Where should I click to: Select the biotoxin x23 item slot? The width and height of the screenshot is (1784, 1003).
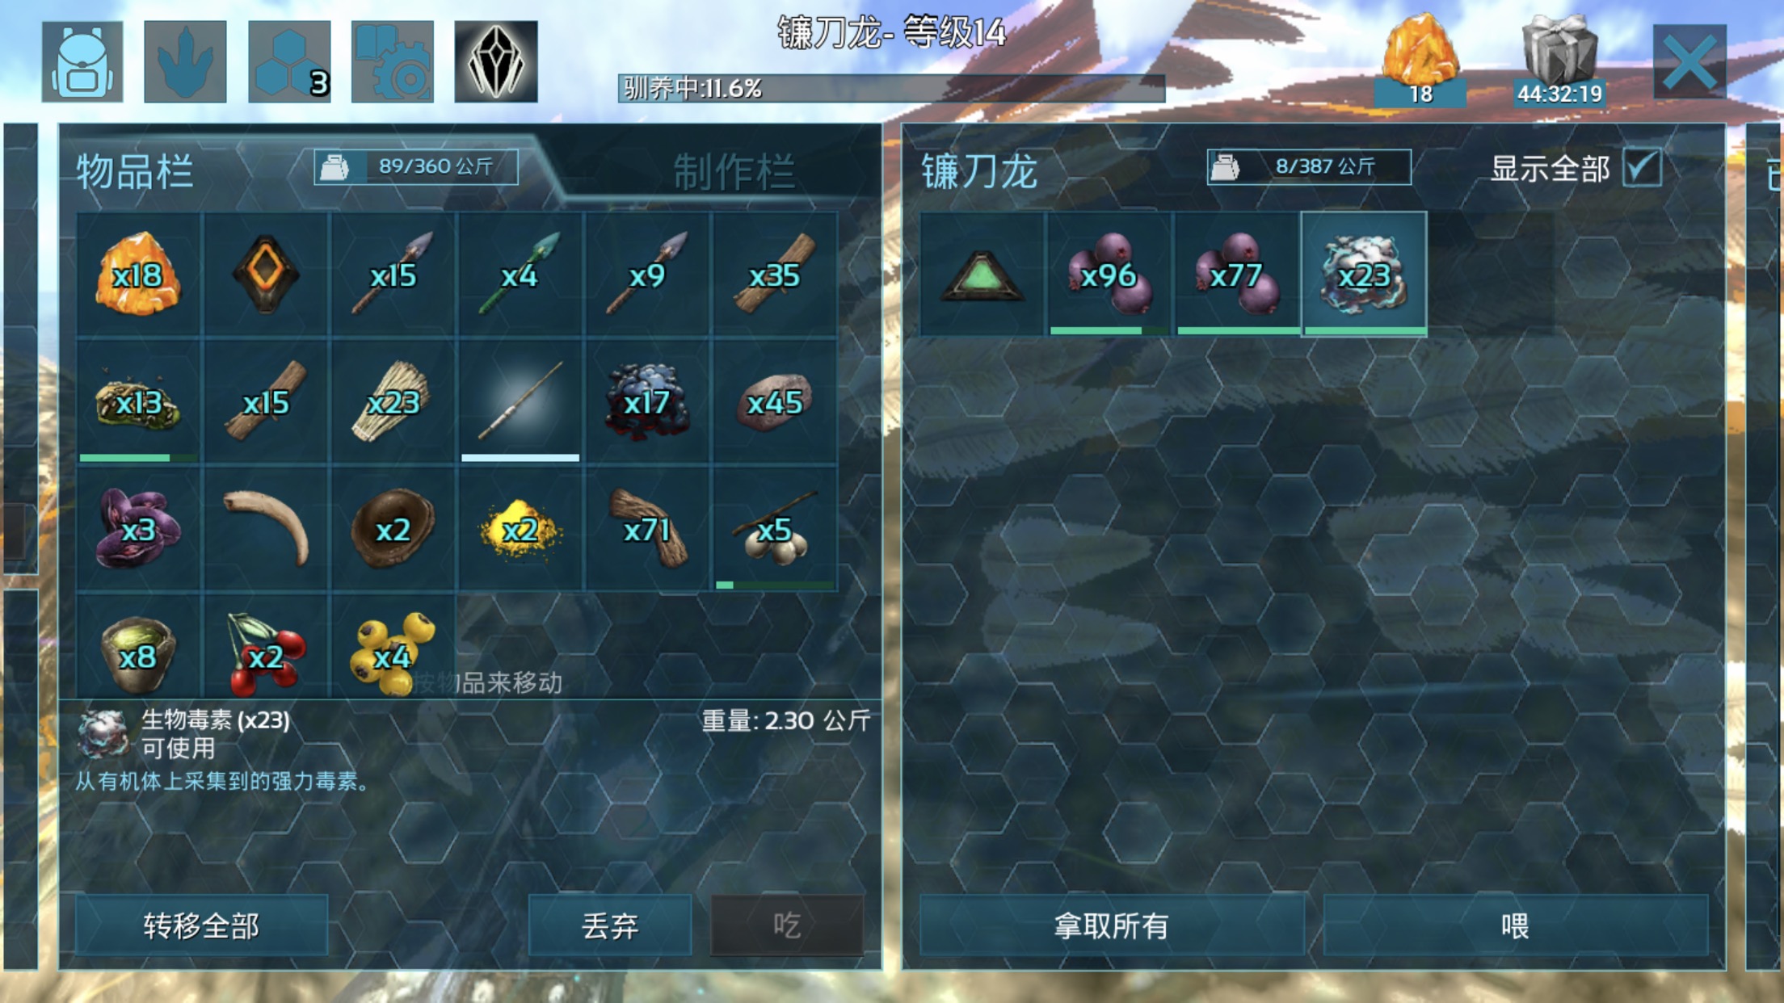coord(1364,275)
